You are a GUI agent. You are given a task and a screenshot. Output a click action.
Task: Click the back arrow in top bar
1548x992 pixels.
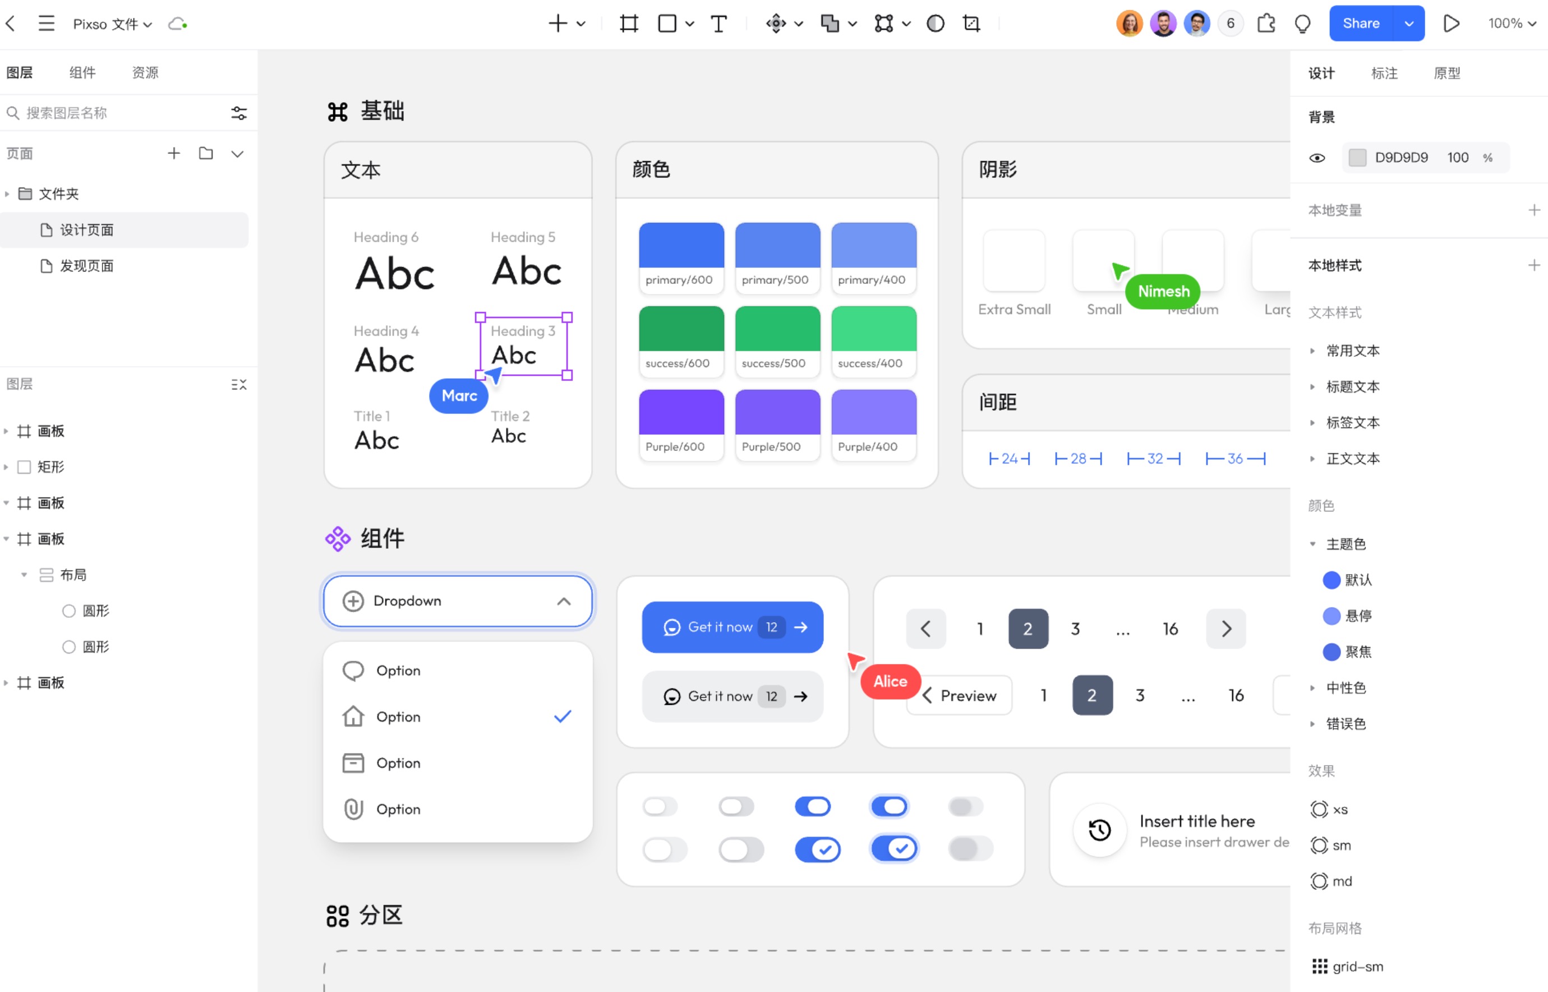pyautogui.click(x=10, y=24)
